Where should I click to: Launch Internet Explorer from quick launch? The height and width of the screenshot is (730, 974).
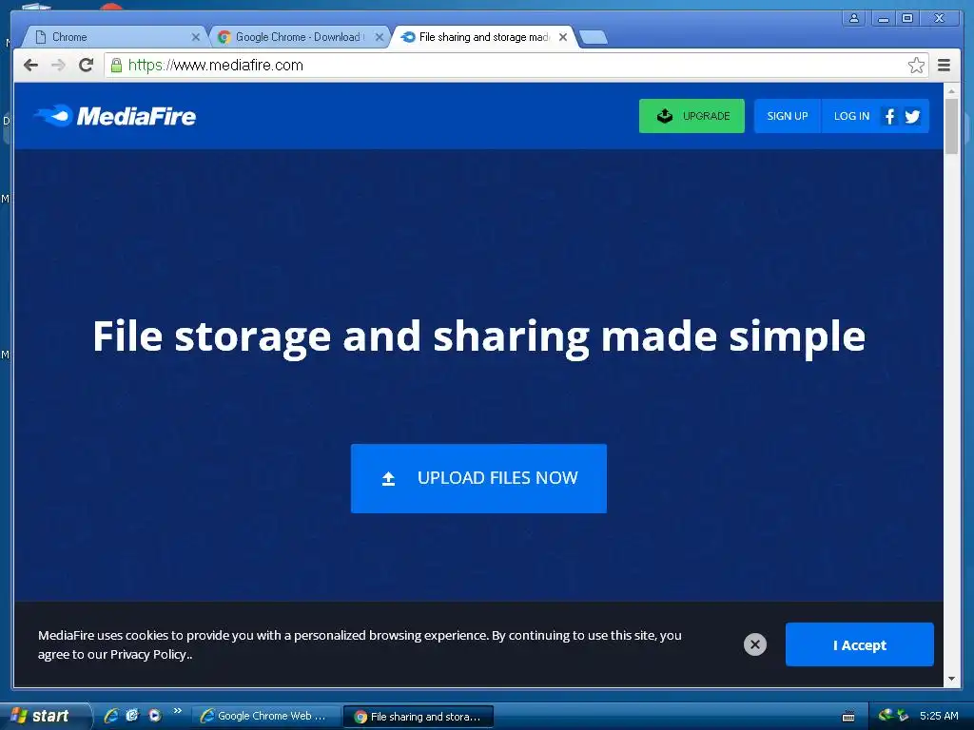tap(111, 715)
